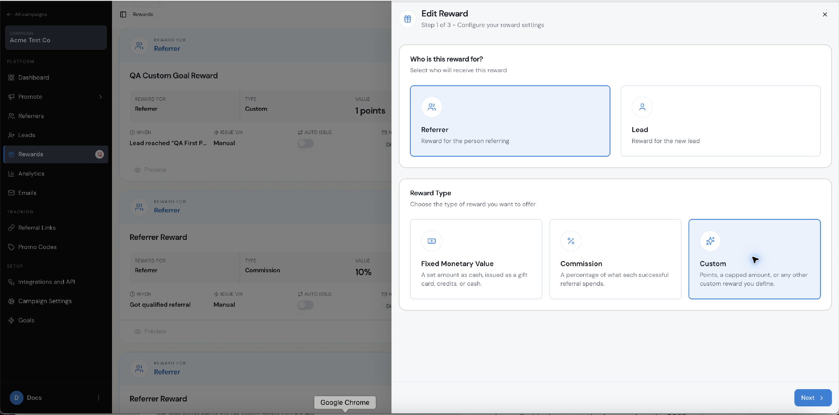Click the Dashboard grid icon
This screenshot has height=415, width=839.
[x=11, y=78]
